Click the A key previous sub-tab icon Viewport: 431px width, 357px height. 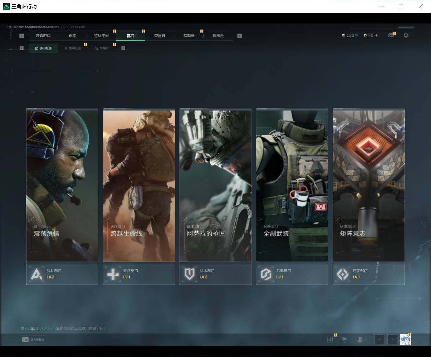pos(22,48)
